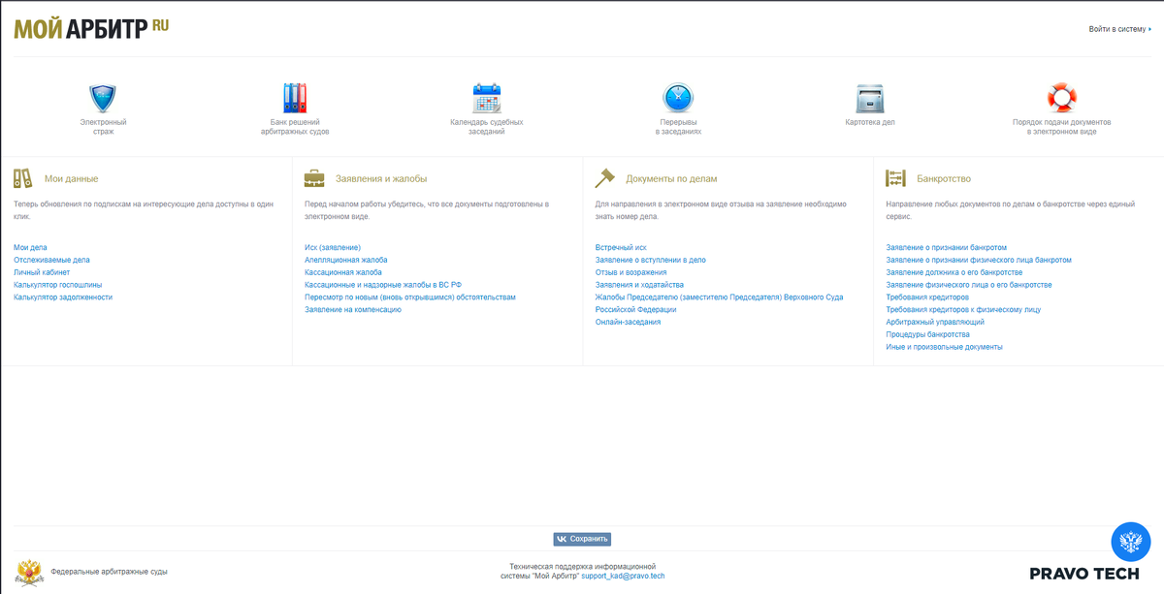Open the Порядок подачи документов lifebuoy icon
This screenshot has width=1164, height=594.
click(x=1061, y=99)
